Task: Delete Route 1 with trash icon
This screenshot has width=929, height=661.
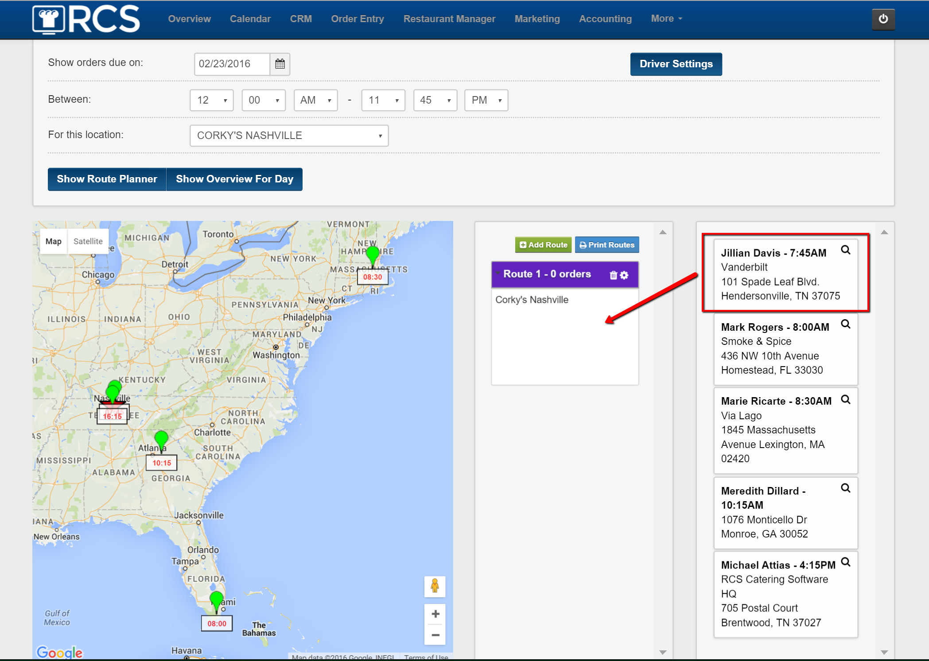Action: click(613, 275)
